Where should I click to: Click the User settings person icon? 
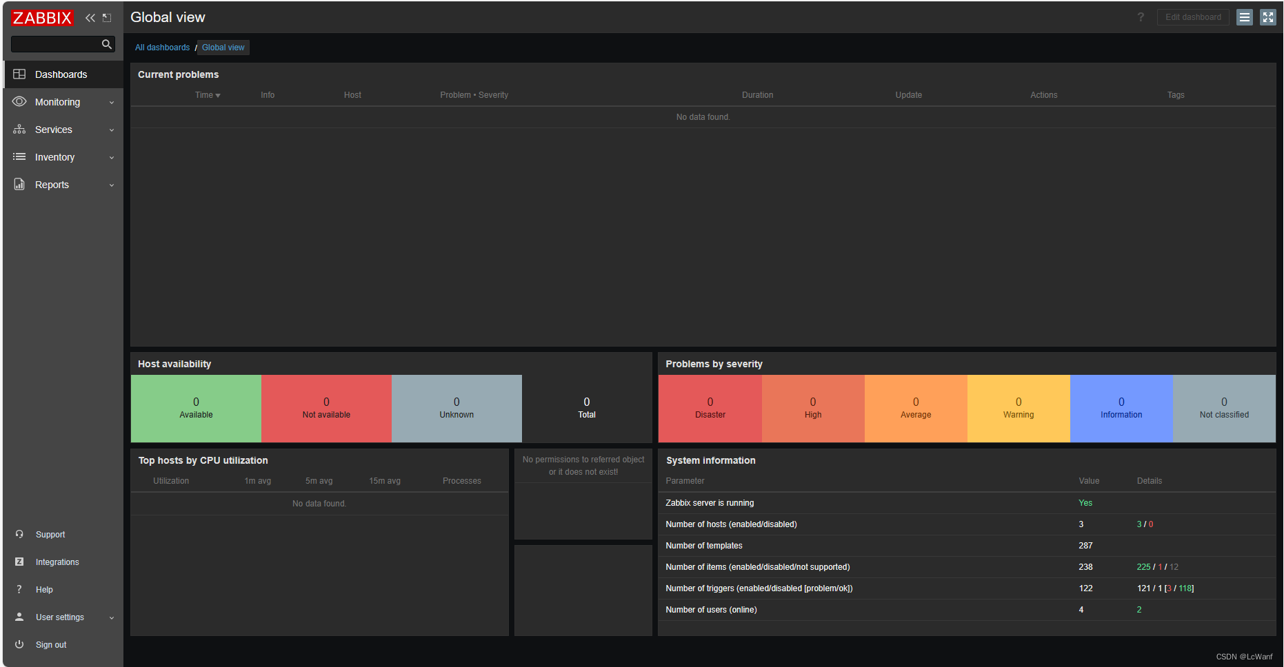click(x=19, y=617)
